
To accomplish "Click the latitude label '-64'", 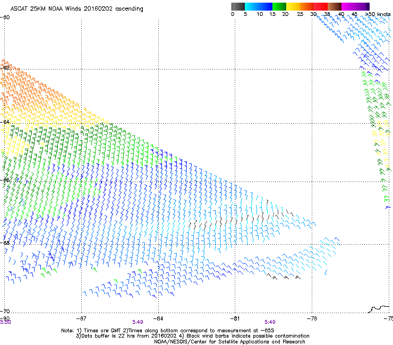I will point(5,122).
